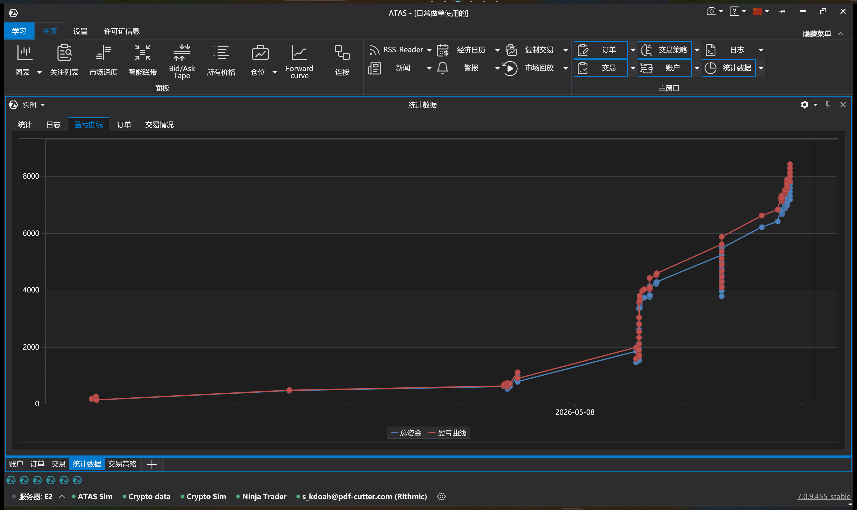Viewport: 857px width, 510px height.
Task: Switch to the 学习 ribbon tab
Action: pyautogui.click(x=19, y=31)
